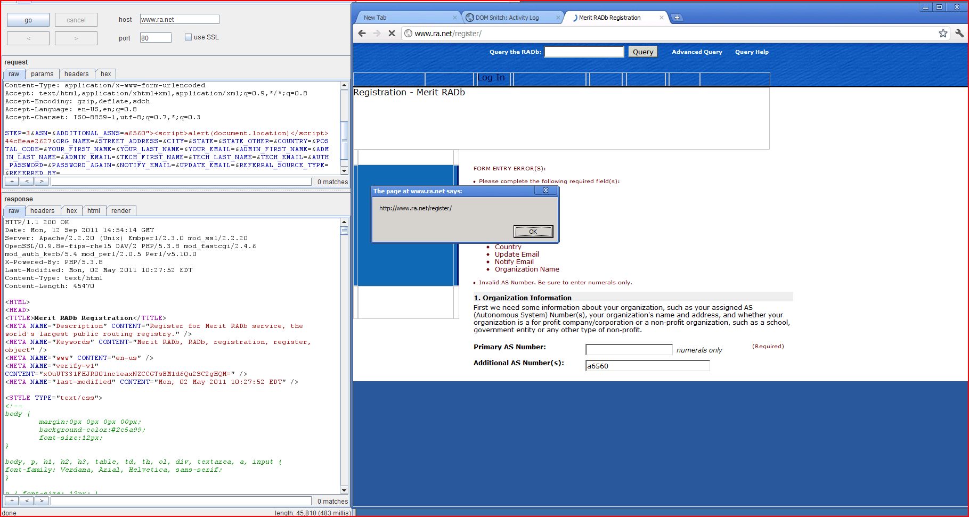Click response pane scrollbar down arrow

(x=344, y=490)
